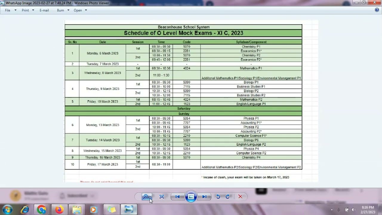Screen dimensions: 382x215
Task: Expand the File dropdown arrow
Action: 15,10
